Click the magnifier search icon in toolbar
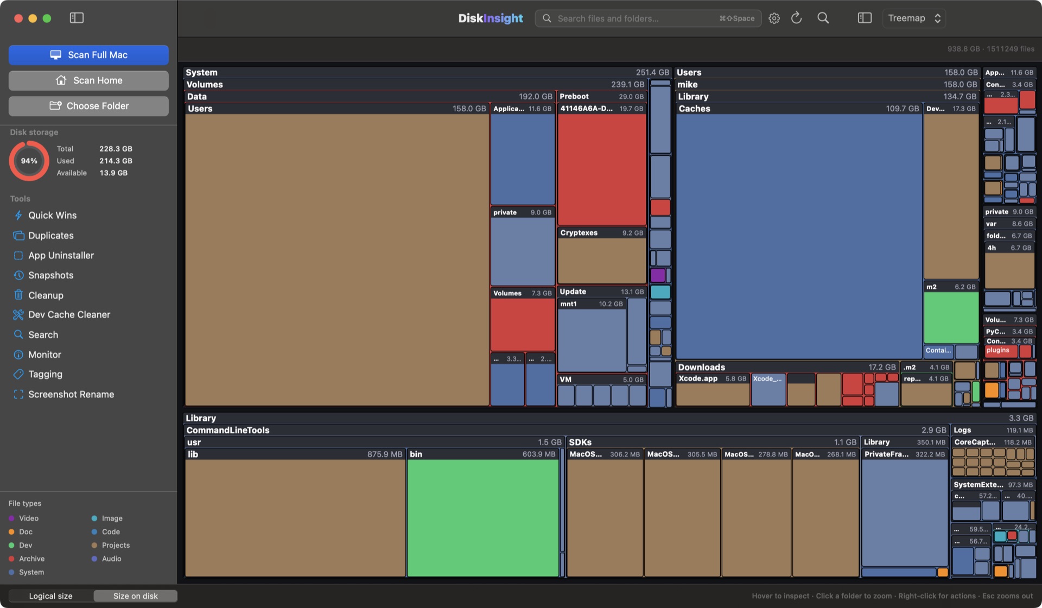 (823, 18)
